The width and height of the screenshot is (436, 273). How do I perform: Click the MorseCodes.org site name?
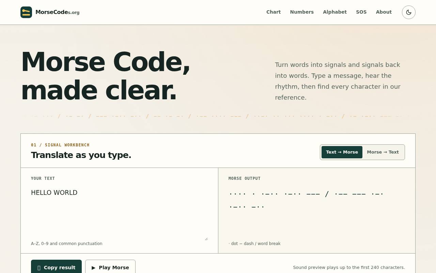[58, 12]
